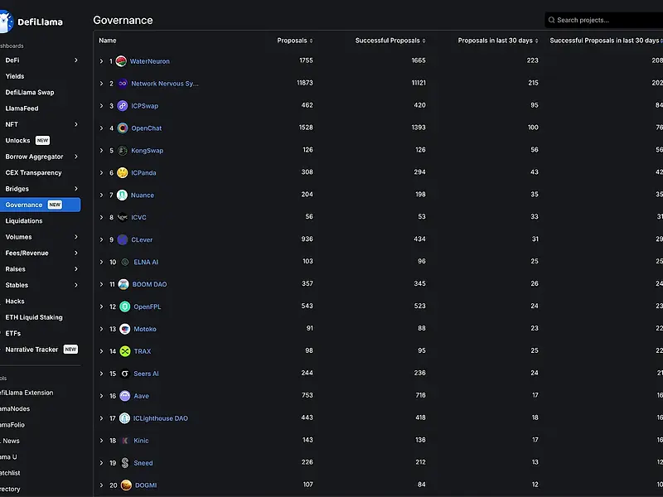The width and height of the screenshot is (663, 497).
Task: Click the Aave ghost logo icon
Action: tap(124, 396)
